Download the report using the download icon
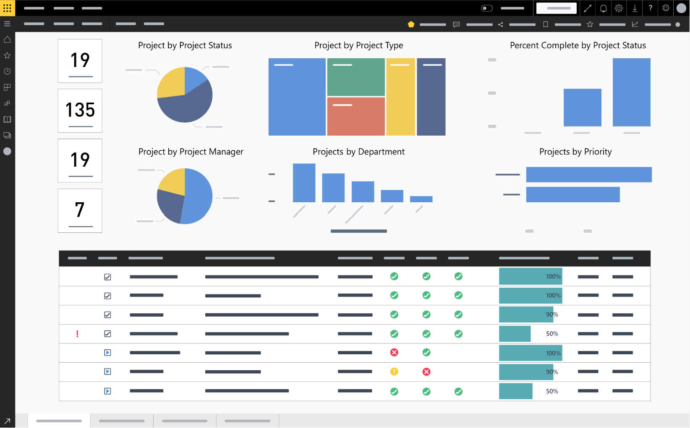Image resolution: width=690 pixels, height=428 pixels. point(635,8)
